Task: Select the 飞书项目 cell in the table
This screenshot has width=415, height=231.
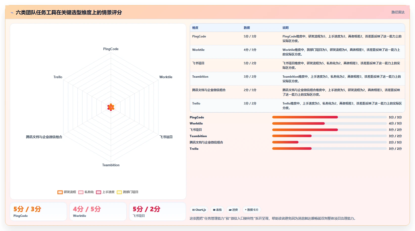Action: (x=198, y=63)
